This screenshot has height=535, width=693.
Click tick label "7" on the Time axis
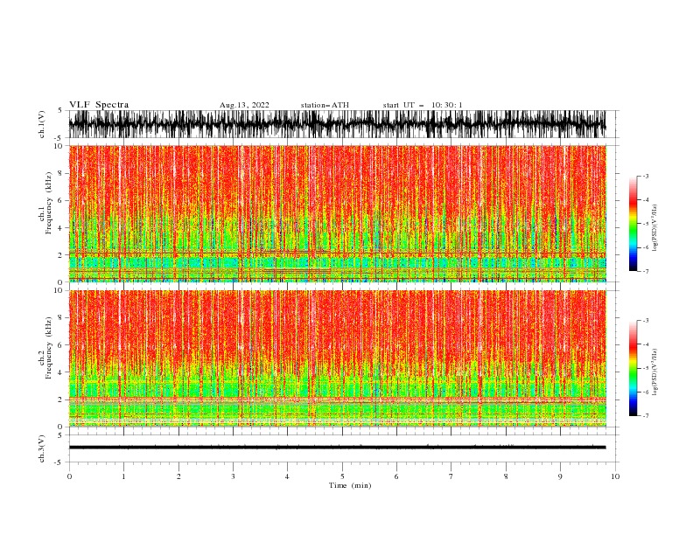pos(451,476)
